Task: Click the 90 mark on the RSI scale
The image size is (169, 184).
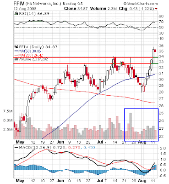Action: pyautogui.click(x=161, y=16)
